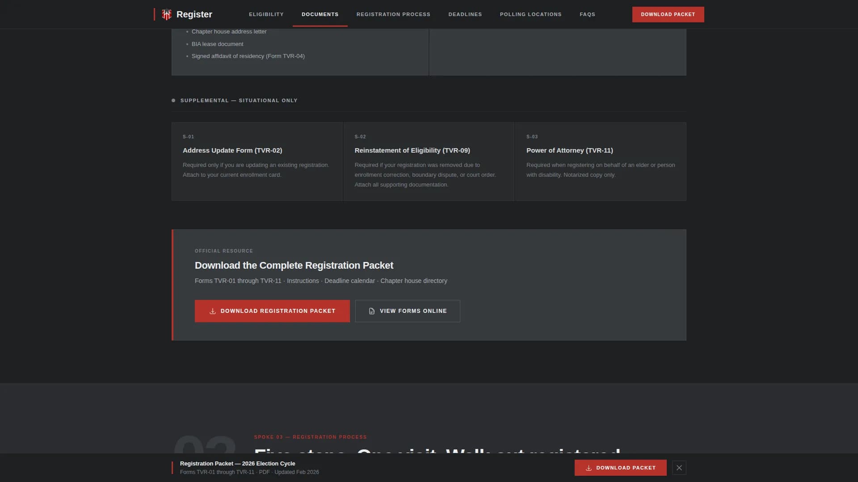The height and width of the screenshot is (482, 858).
Task: Click the download icon in Download Registration Packet
Action: click(213, 311)
